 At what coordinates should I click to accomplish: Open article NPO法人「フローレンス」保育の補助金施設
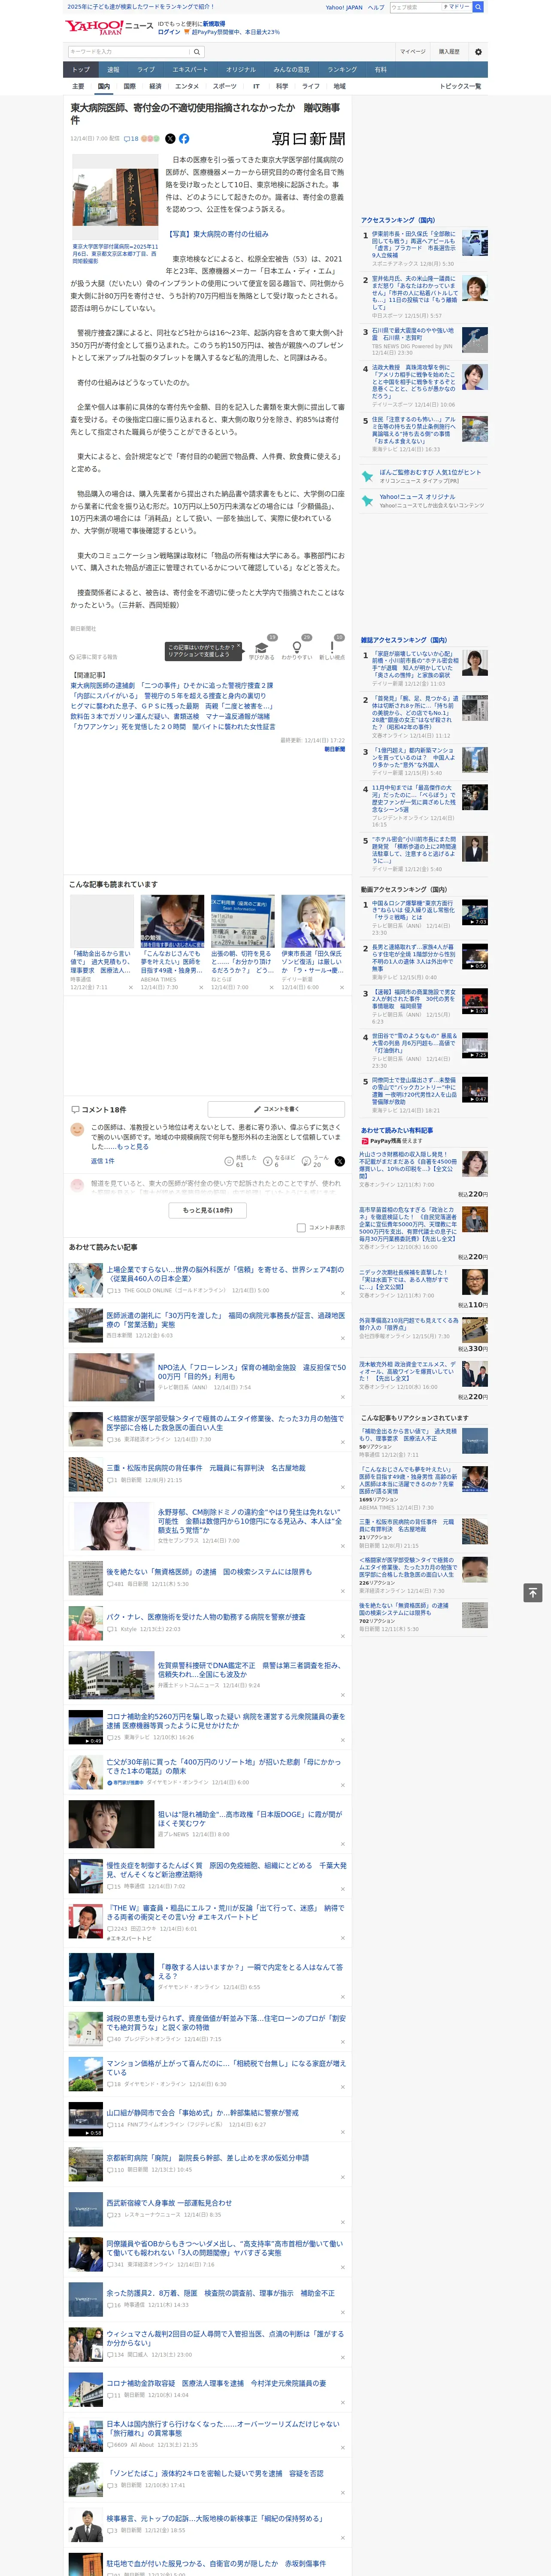coord(252,1371)
